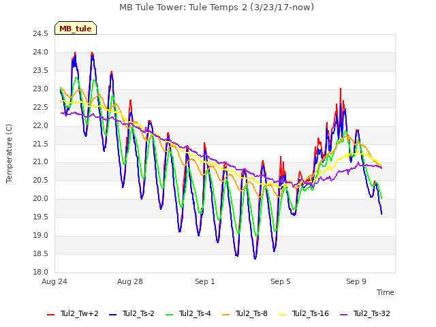The image size is (436, 327).
Task: Click the Aug 28 x-axis tick label
Action: coord(130,281)
